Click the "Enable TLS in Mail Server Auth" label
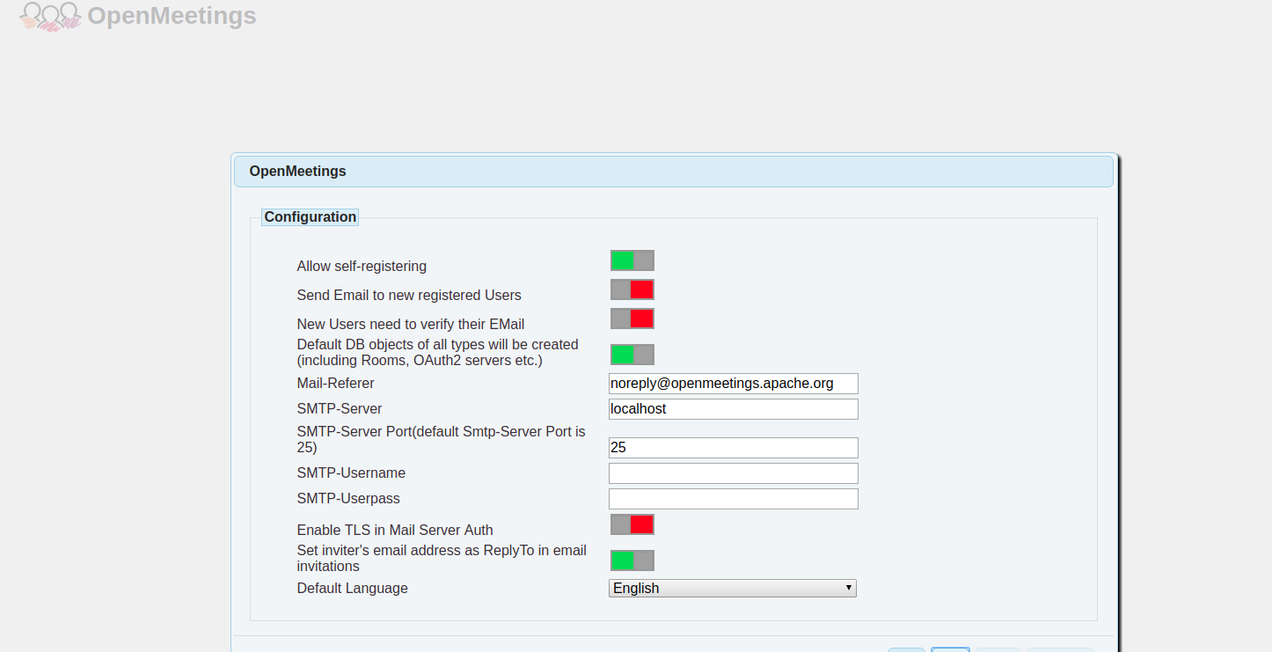1272x652 pixels. point(395,530)
